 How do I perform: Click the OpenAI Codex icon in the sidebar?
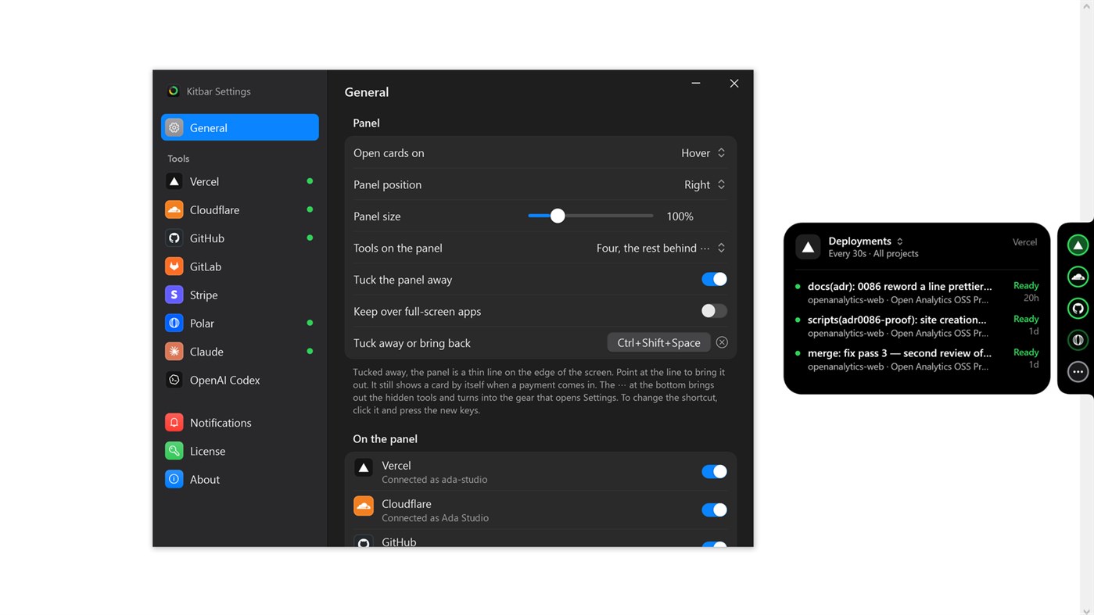point(174,380)
